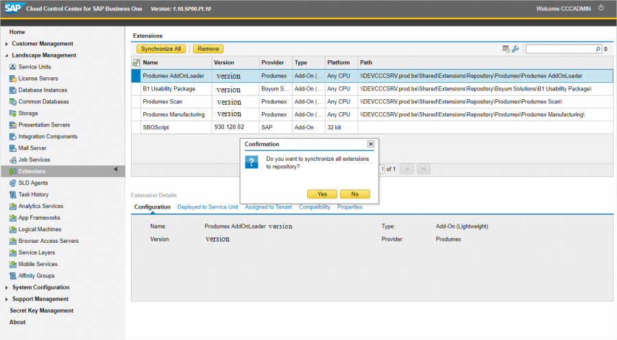Screen dimensions: 617x340
Task: Click the power logout icon in the header
Action: [601, 8]
